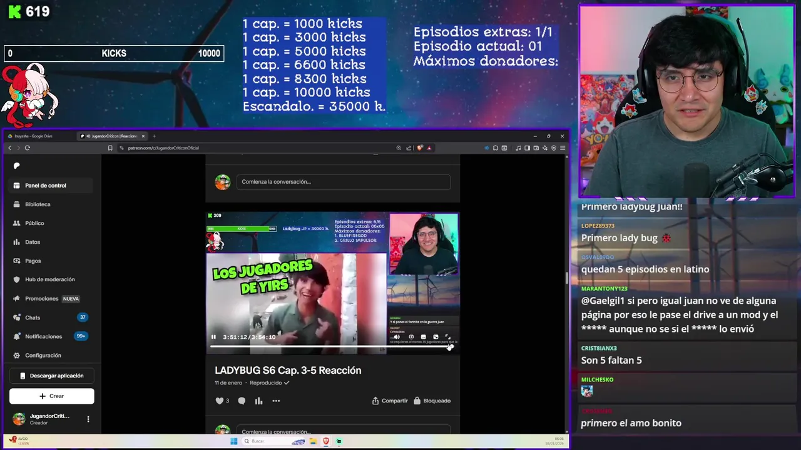Open Panel de control in Patreon sidebar
The height and width of the screenshot is (450, 801).
(51, 186)
